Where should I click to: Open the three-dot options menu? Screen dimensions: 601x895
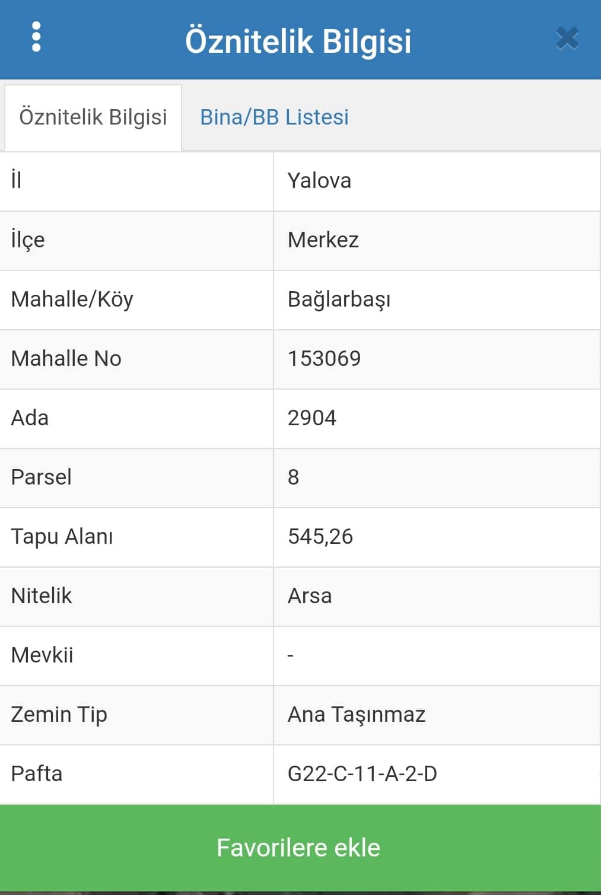pos(36,37)
